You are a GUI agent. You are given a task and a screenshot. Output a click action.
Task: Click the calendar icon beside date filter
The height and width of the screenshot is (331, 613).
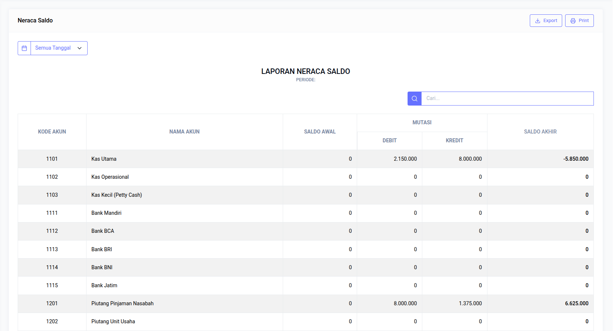24,48
